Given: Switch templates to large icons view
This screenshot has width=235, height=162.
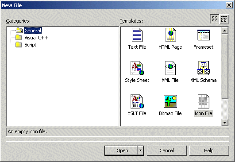Looking at the screenshot, I should tap(215, 19).
